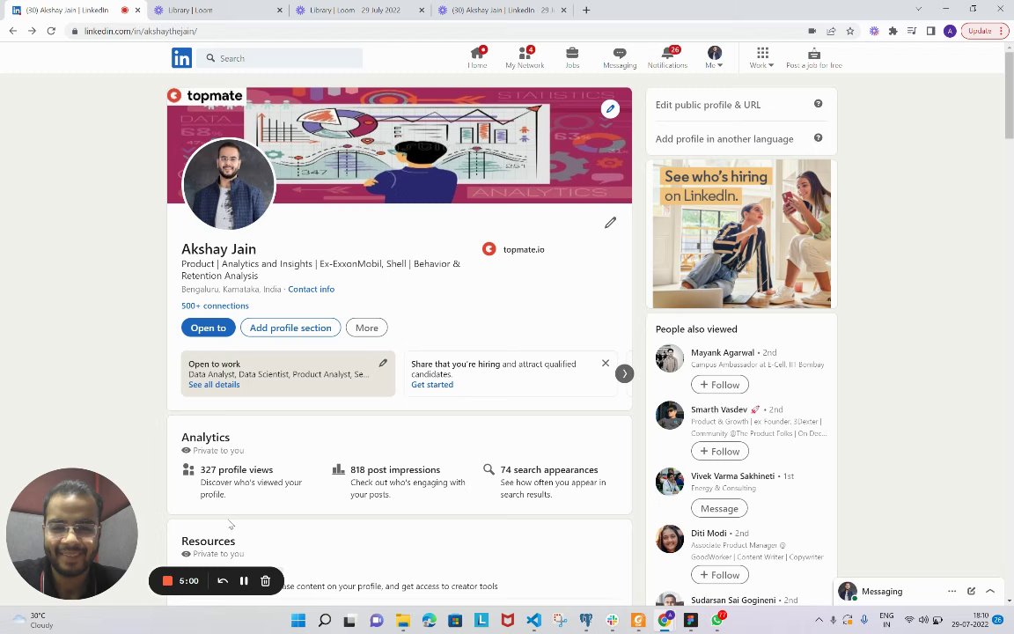Edit profile intro pencil icon
Image resolution: width=1014 pixels, height=634 pixels.
(610, 223)
